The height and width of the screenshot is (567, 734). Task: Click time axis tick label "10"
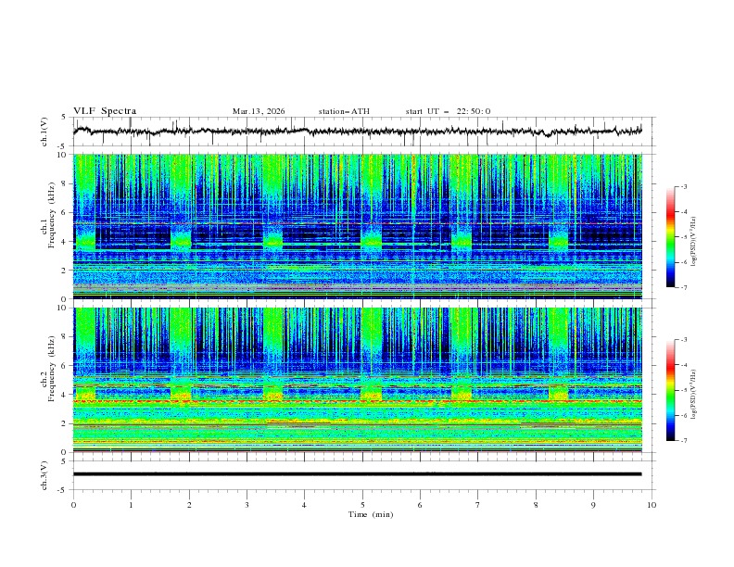[652, 505]
